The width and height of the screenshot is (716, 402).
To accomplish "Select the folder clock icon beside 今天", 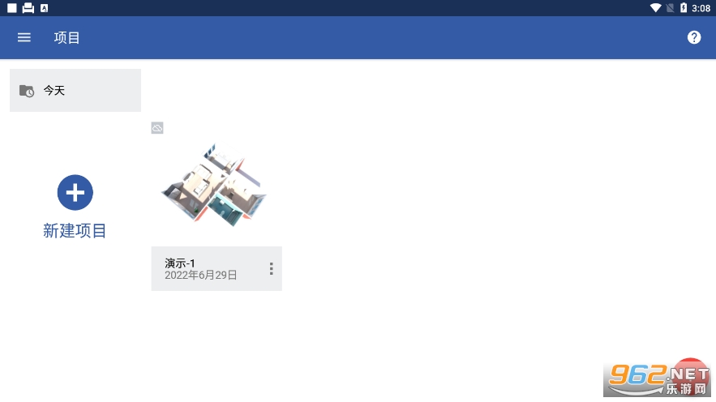I will tap(27, 91).
